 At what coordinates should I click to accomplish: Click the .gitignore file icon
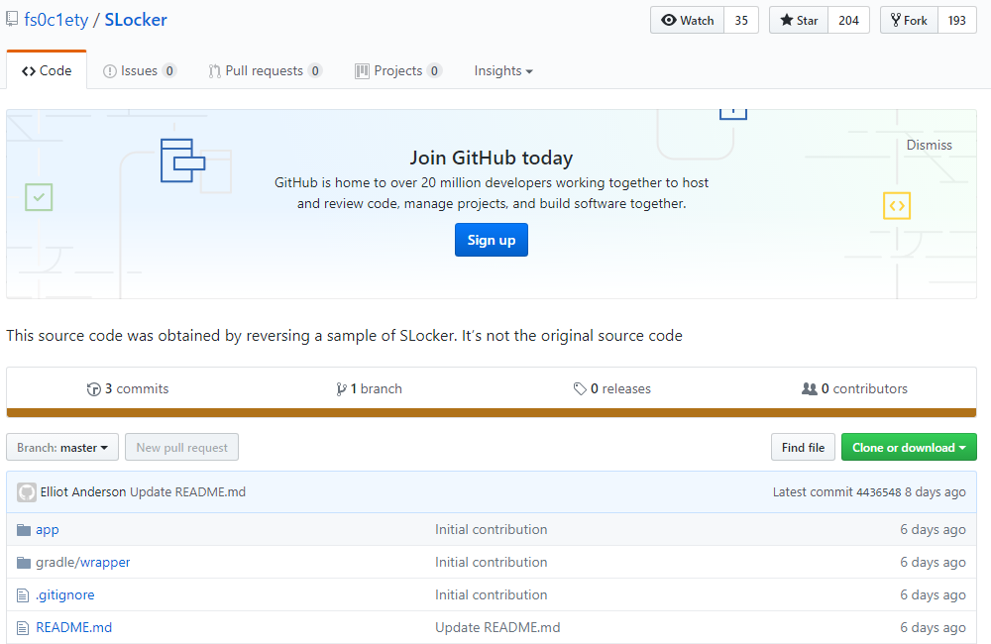[23, 594]
